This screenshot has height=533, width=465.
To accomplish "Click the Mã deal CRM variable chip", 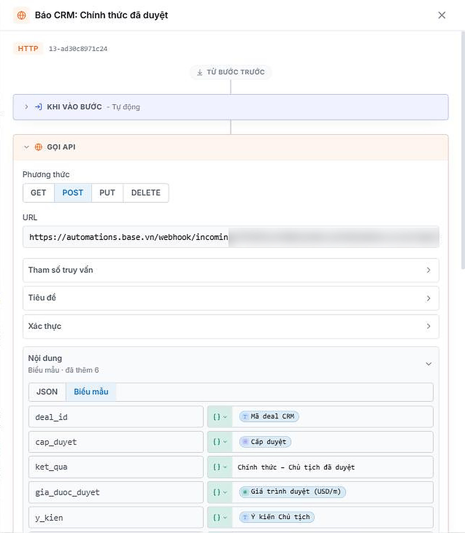I will pyautogui.click(x=269, y=416).
